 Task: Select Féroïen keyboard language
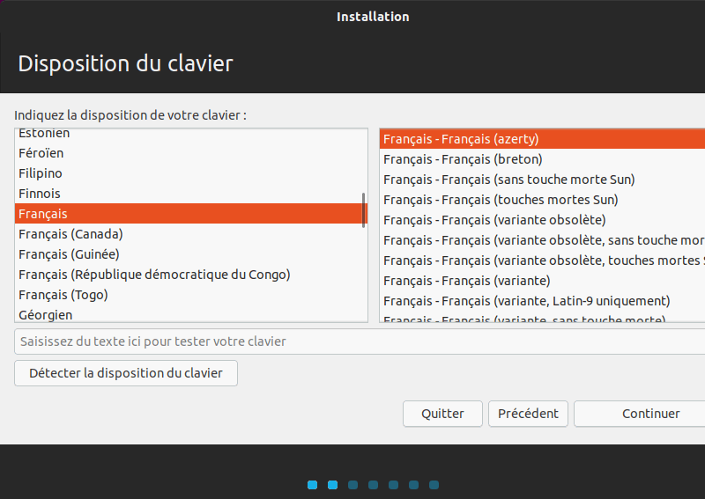coord(41,153)
